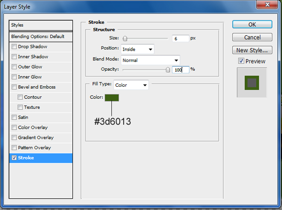Enable the Drop Shadow checkbox
This screenshot has height=210, width=282.
[14, 47]
